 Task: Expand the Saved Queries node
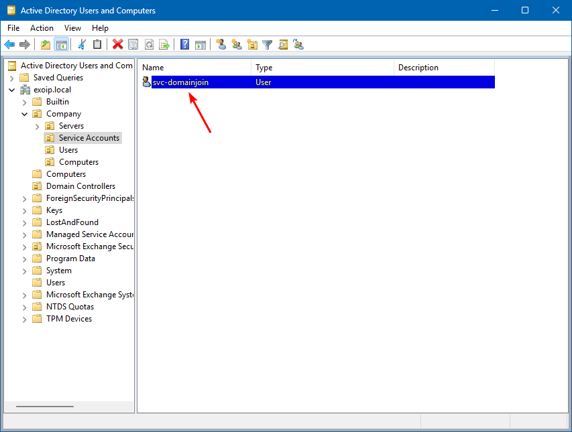11,78
